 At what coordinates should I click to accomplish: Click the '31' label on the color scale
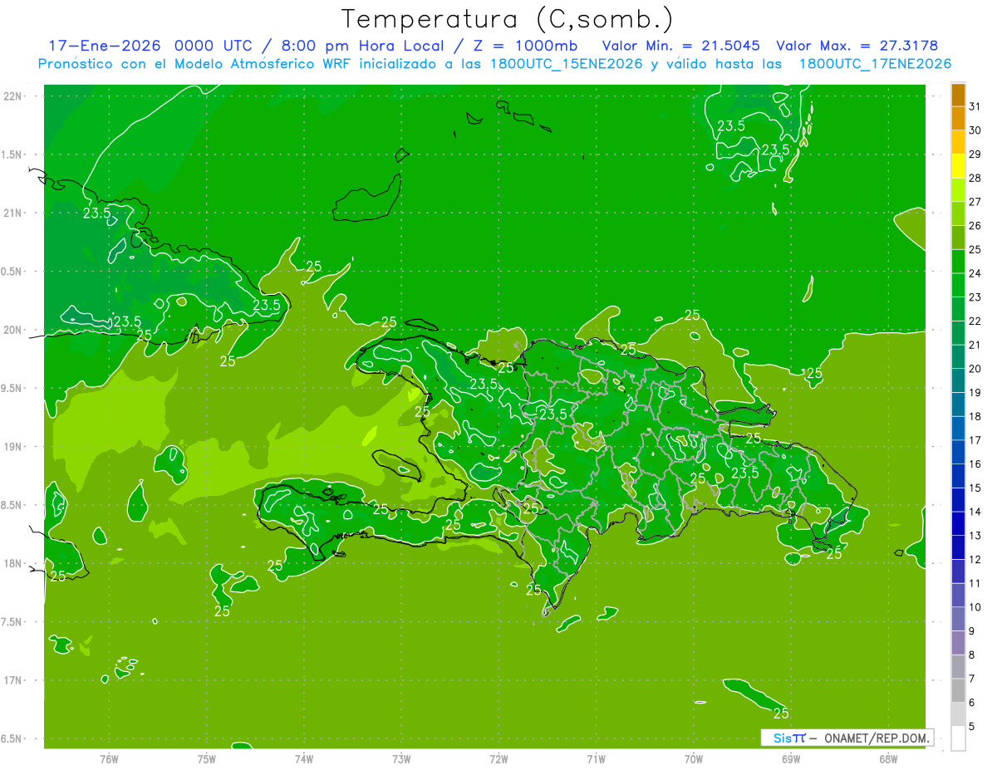[975, 106]
